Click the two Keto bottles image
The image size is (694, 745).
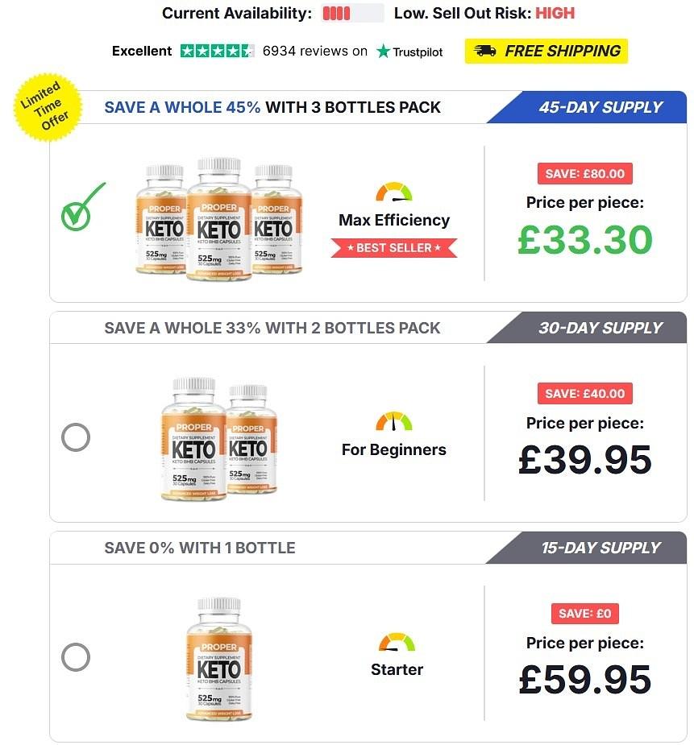(x=218, y=439)
